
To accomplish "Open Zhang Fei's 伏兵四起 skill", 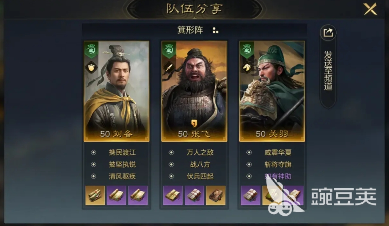I will tap(200, 176).
